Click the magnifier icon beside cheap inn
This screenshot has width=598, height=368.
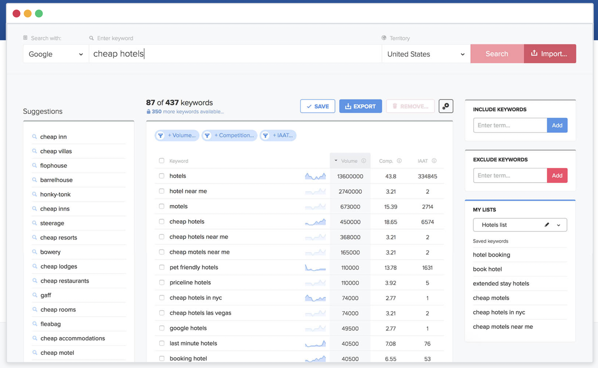(x=35, y=137)
